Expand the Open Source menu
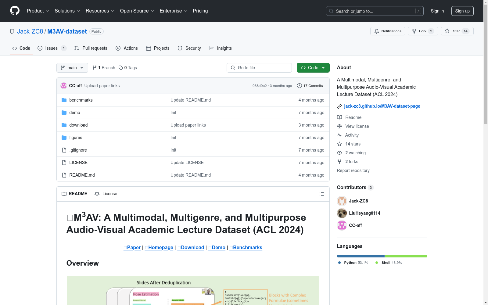 click(137, 11)
